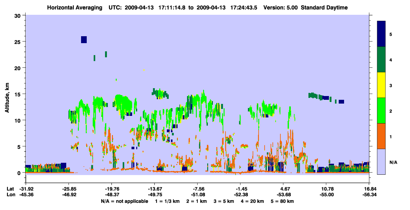The width and height of the screenshot is (410, 210).
Task: Click the lavender N/A colorbar segment
Action: click(x=381, y=161)
